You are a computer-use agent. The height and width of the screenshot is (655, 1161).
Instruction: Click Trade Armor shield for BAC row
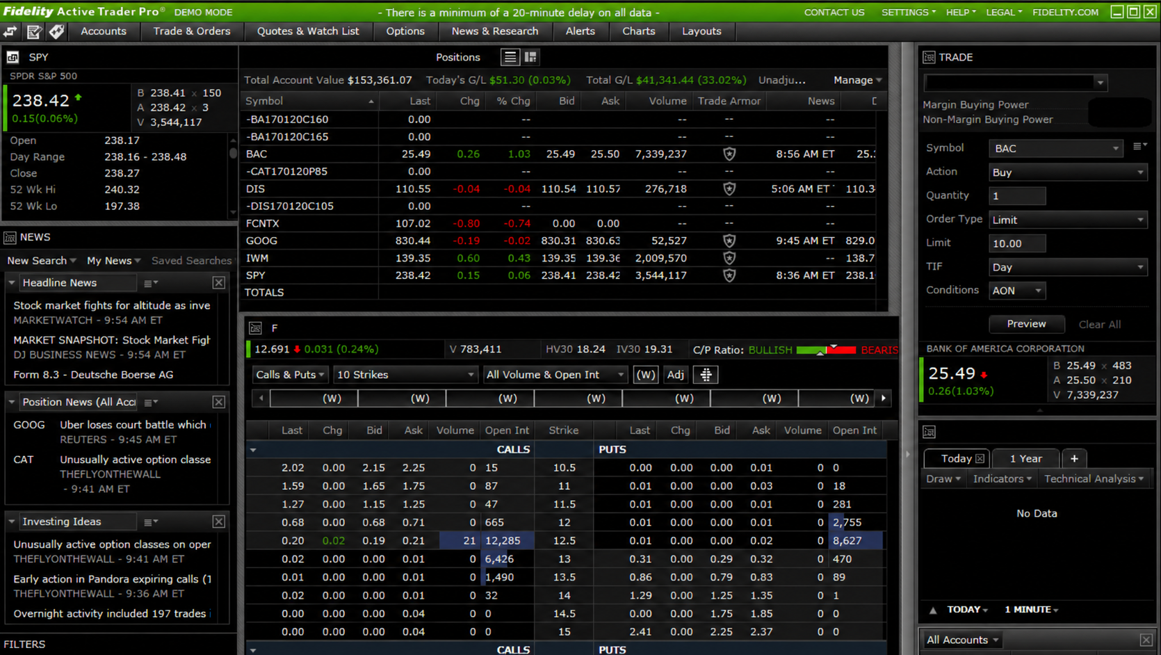[x=729, y=154]
